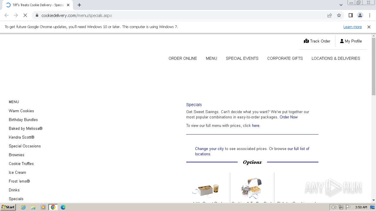Click the Track Order button
Viewport: 376px width, 211px height.
tap(317, 41)
